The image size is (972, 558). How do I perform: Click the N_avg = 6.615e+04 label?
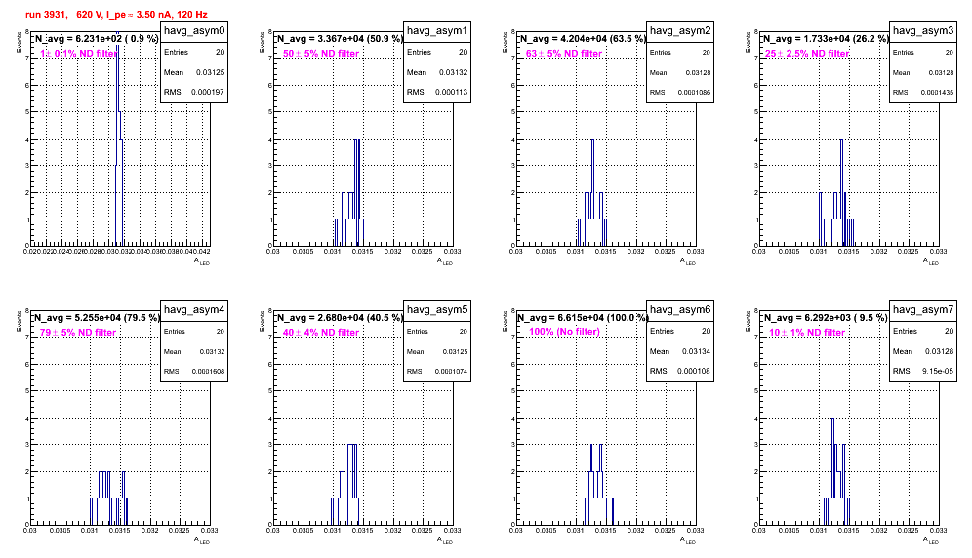click(583, 318)
